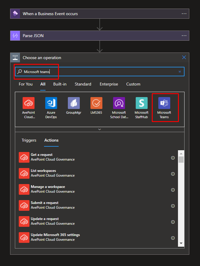Close the Choose an operation panel

click(x=184, y=57)
